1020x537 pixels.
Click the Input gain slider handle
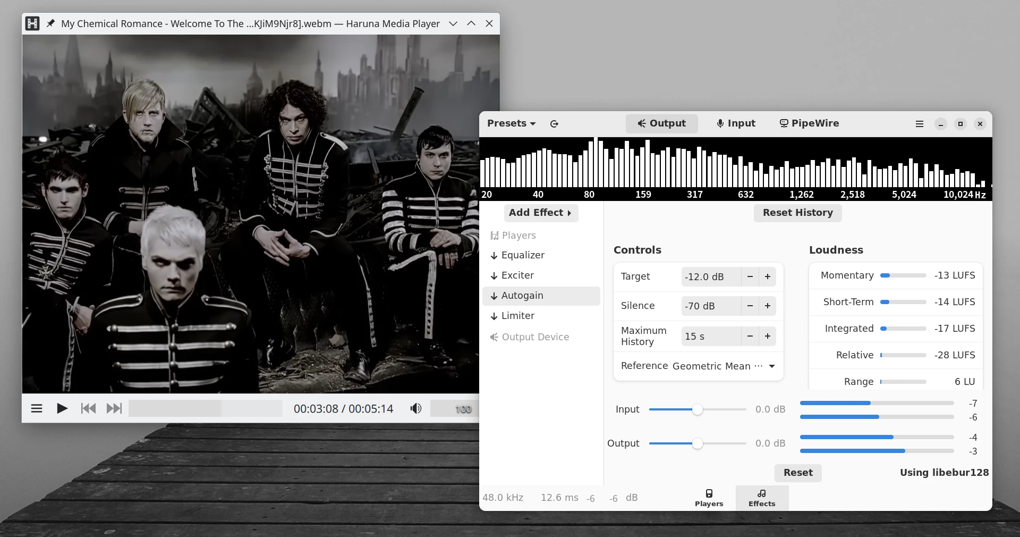pyautogui.click(x=698, y=409)
